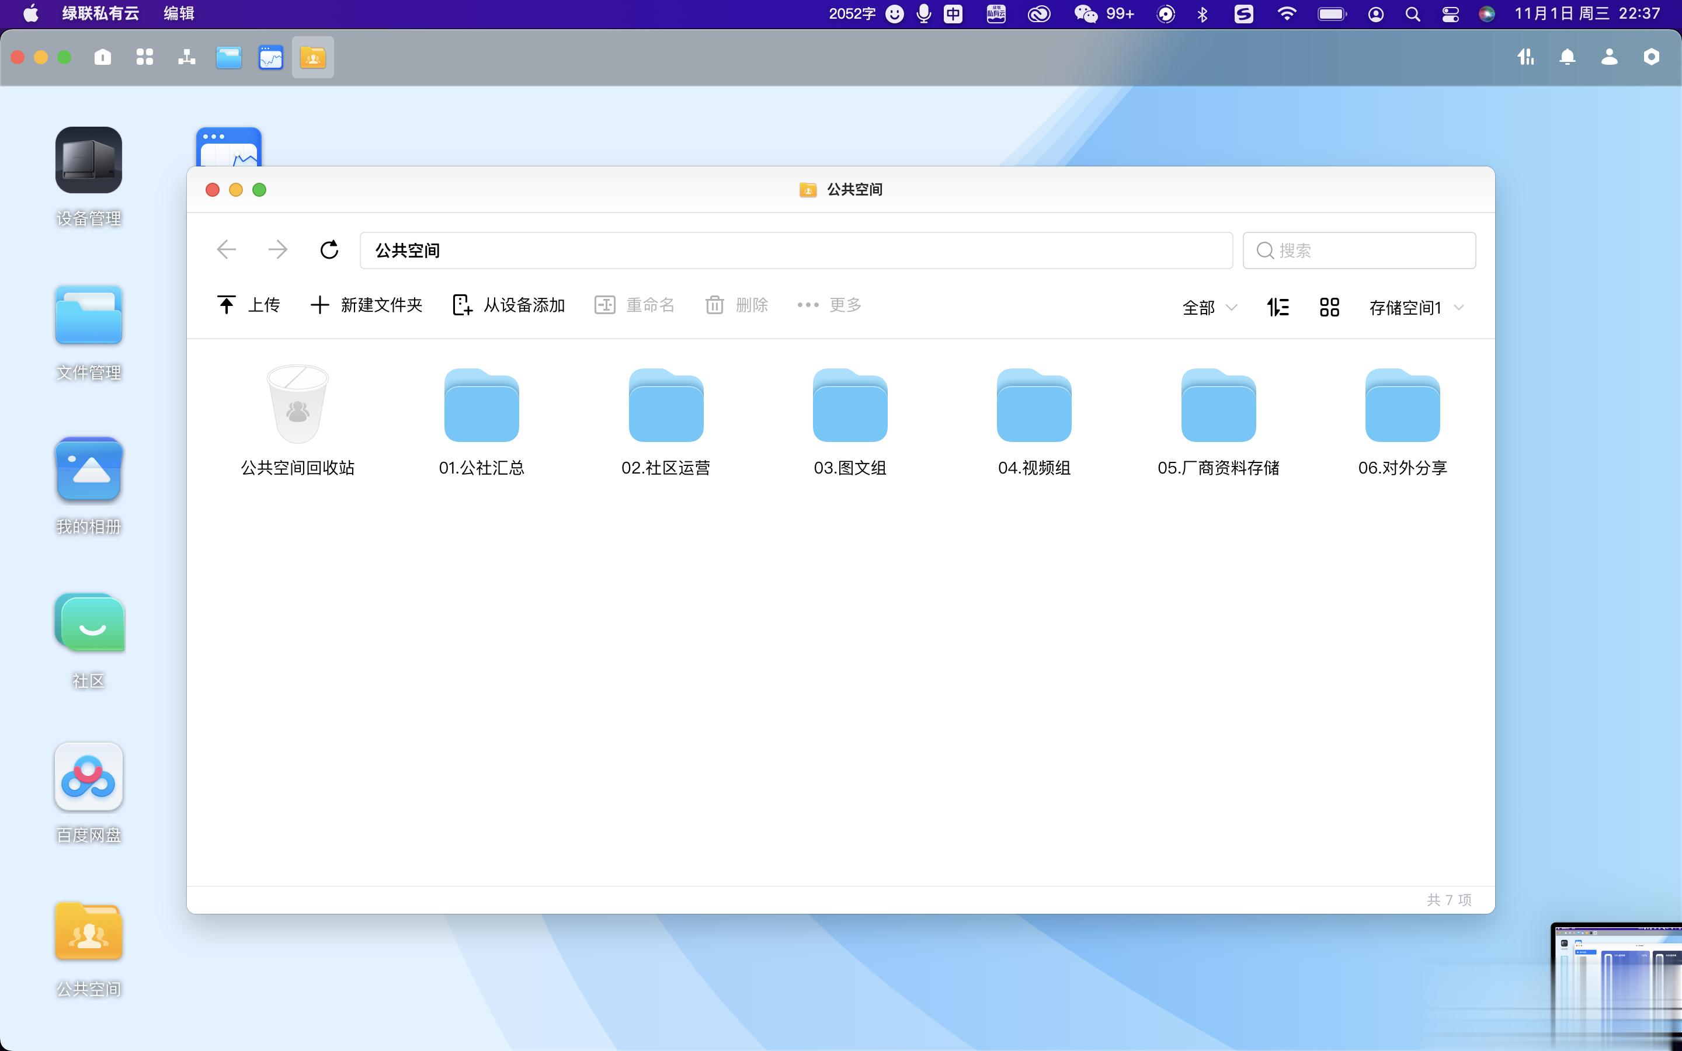Open the 绿联私有云 menu bar item
Screen dimensions: 1682x1051
[101, 13]
